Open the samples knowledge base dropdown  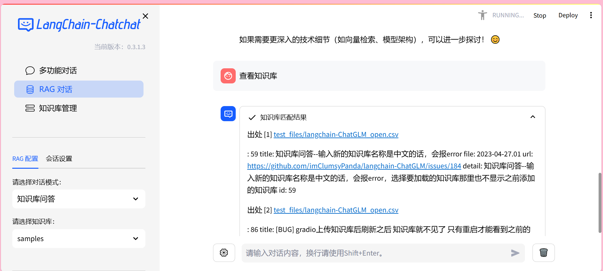pyautogui.click(x=79, y=239)
